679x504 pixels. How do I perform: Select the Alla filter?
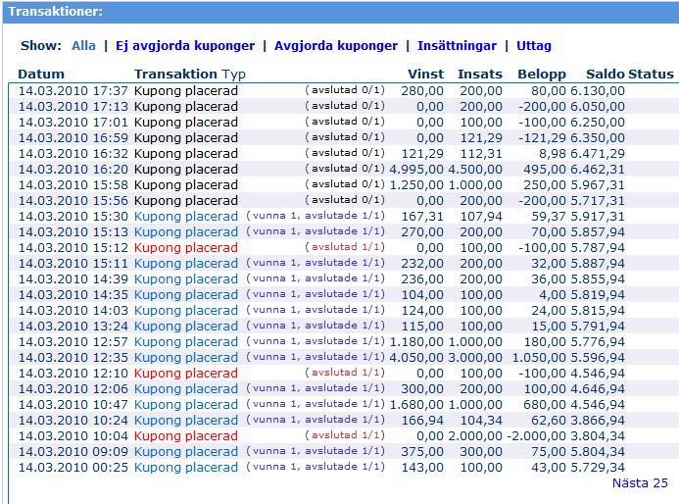point(83,46)
